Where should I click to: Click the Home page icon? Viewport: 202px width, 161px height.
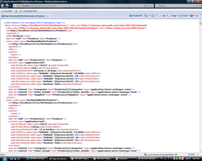point(146,16)
